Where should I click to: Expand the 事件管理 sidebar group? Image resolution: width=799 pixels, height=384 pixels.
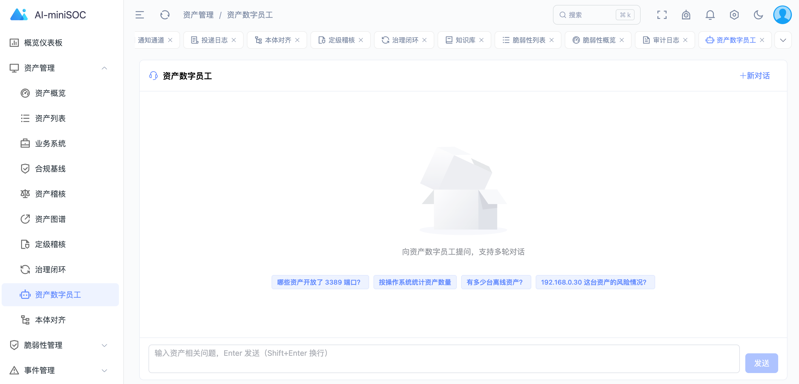point(61,370)
